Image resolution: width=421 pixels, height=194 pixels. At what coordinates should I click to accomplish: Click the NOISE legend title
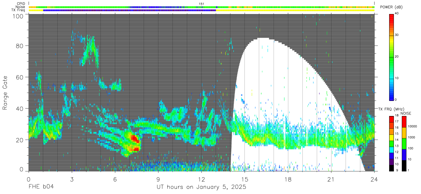coord(406,113)
